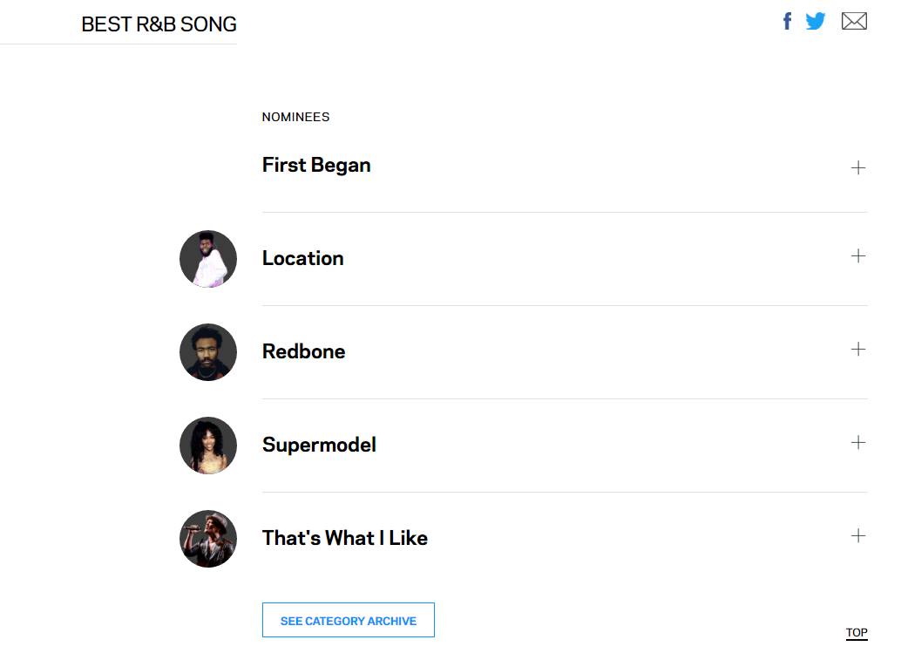Click the performer image beside That's What I Like
Screen dimensions: 901x660
208,539
